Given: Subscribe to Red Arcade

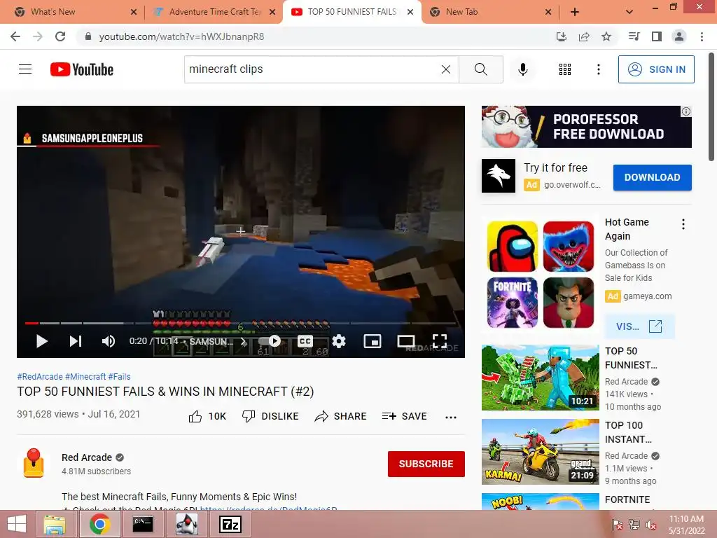Looking at the screenshot, I should pos(426,464).
